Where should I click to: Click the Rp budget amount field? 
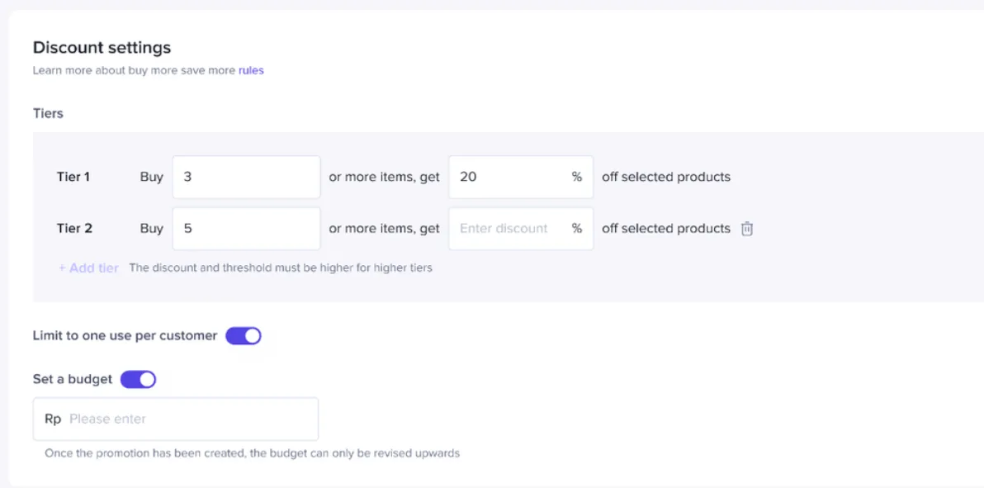176,419
